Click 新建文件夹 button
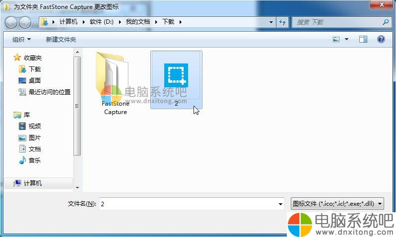Image resolution: width=396 pixels, height=237 pixels. [x=61, y=39]
